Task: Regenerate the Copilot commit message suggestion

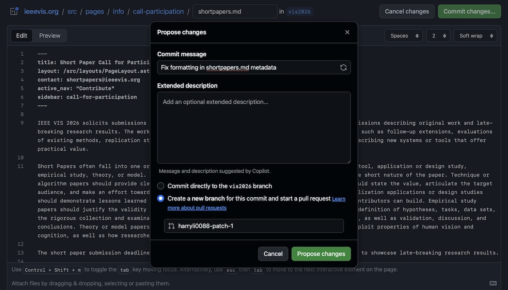Action: 343,67
